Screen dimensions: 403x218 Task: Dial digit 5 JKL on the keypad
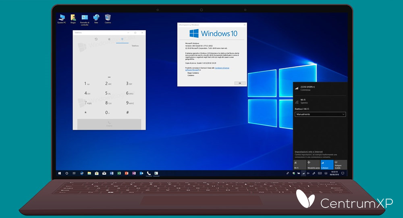(x=108, y=93)
